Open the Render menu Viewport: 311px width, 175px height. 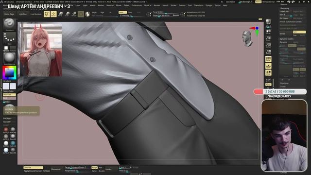(157, 5)
